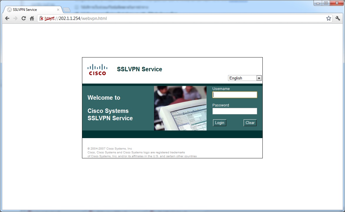Click the monitor photo in banner
This screenshot has height=212, width=345.
(x=180, y=108)
